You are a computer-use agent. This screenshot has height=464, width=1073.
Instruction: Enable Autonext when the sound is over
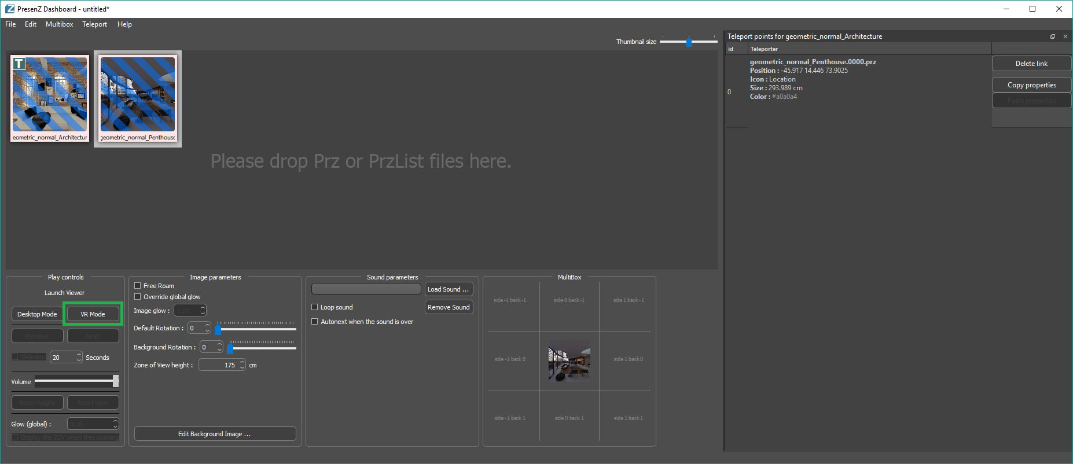315,322
